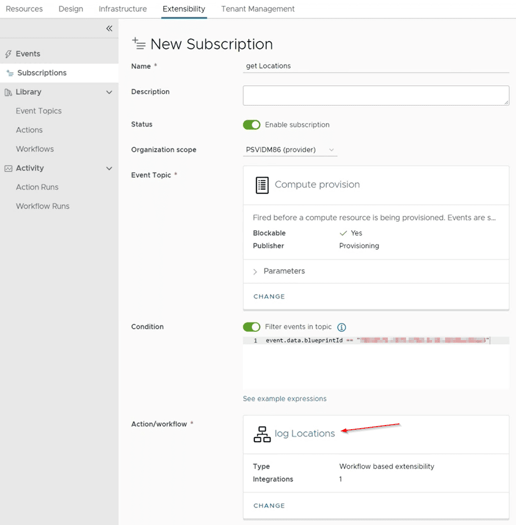Turn off Filter events in topic
516x525 pixels.
252,327
